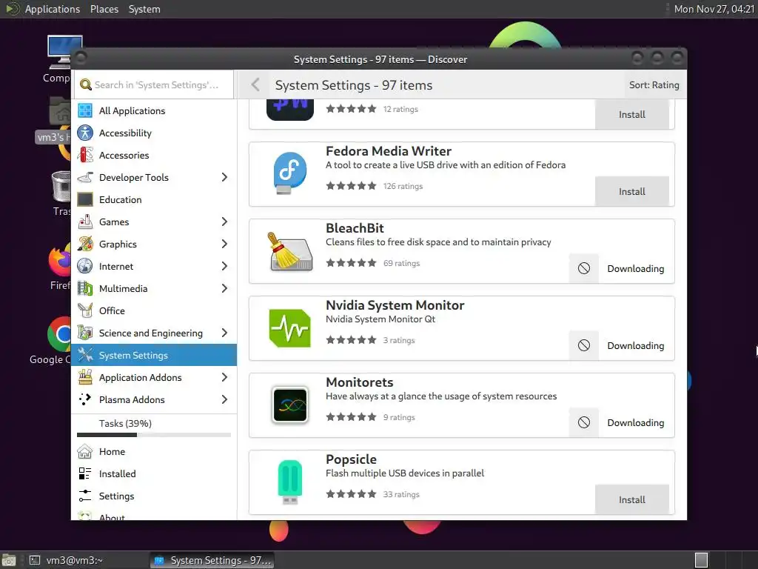Click the Developer Tools icon
Viewport: 758px width, 569px height.
(x=85, y=178)
